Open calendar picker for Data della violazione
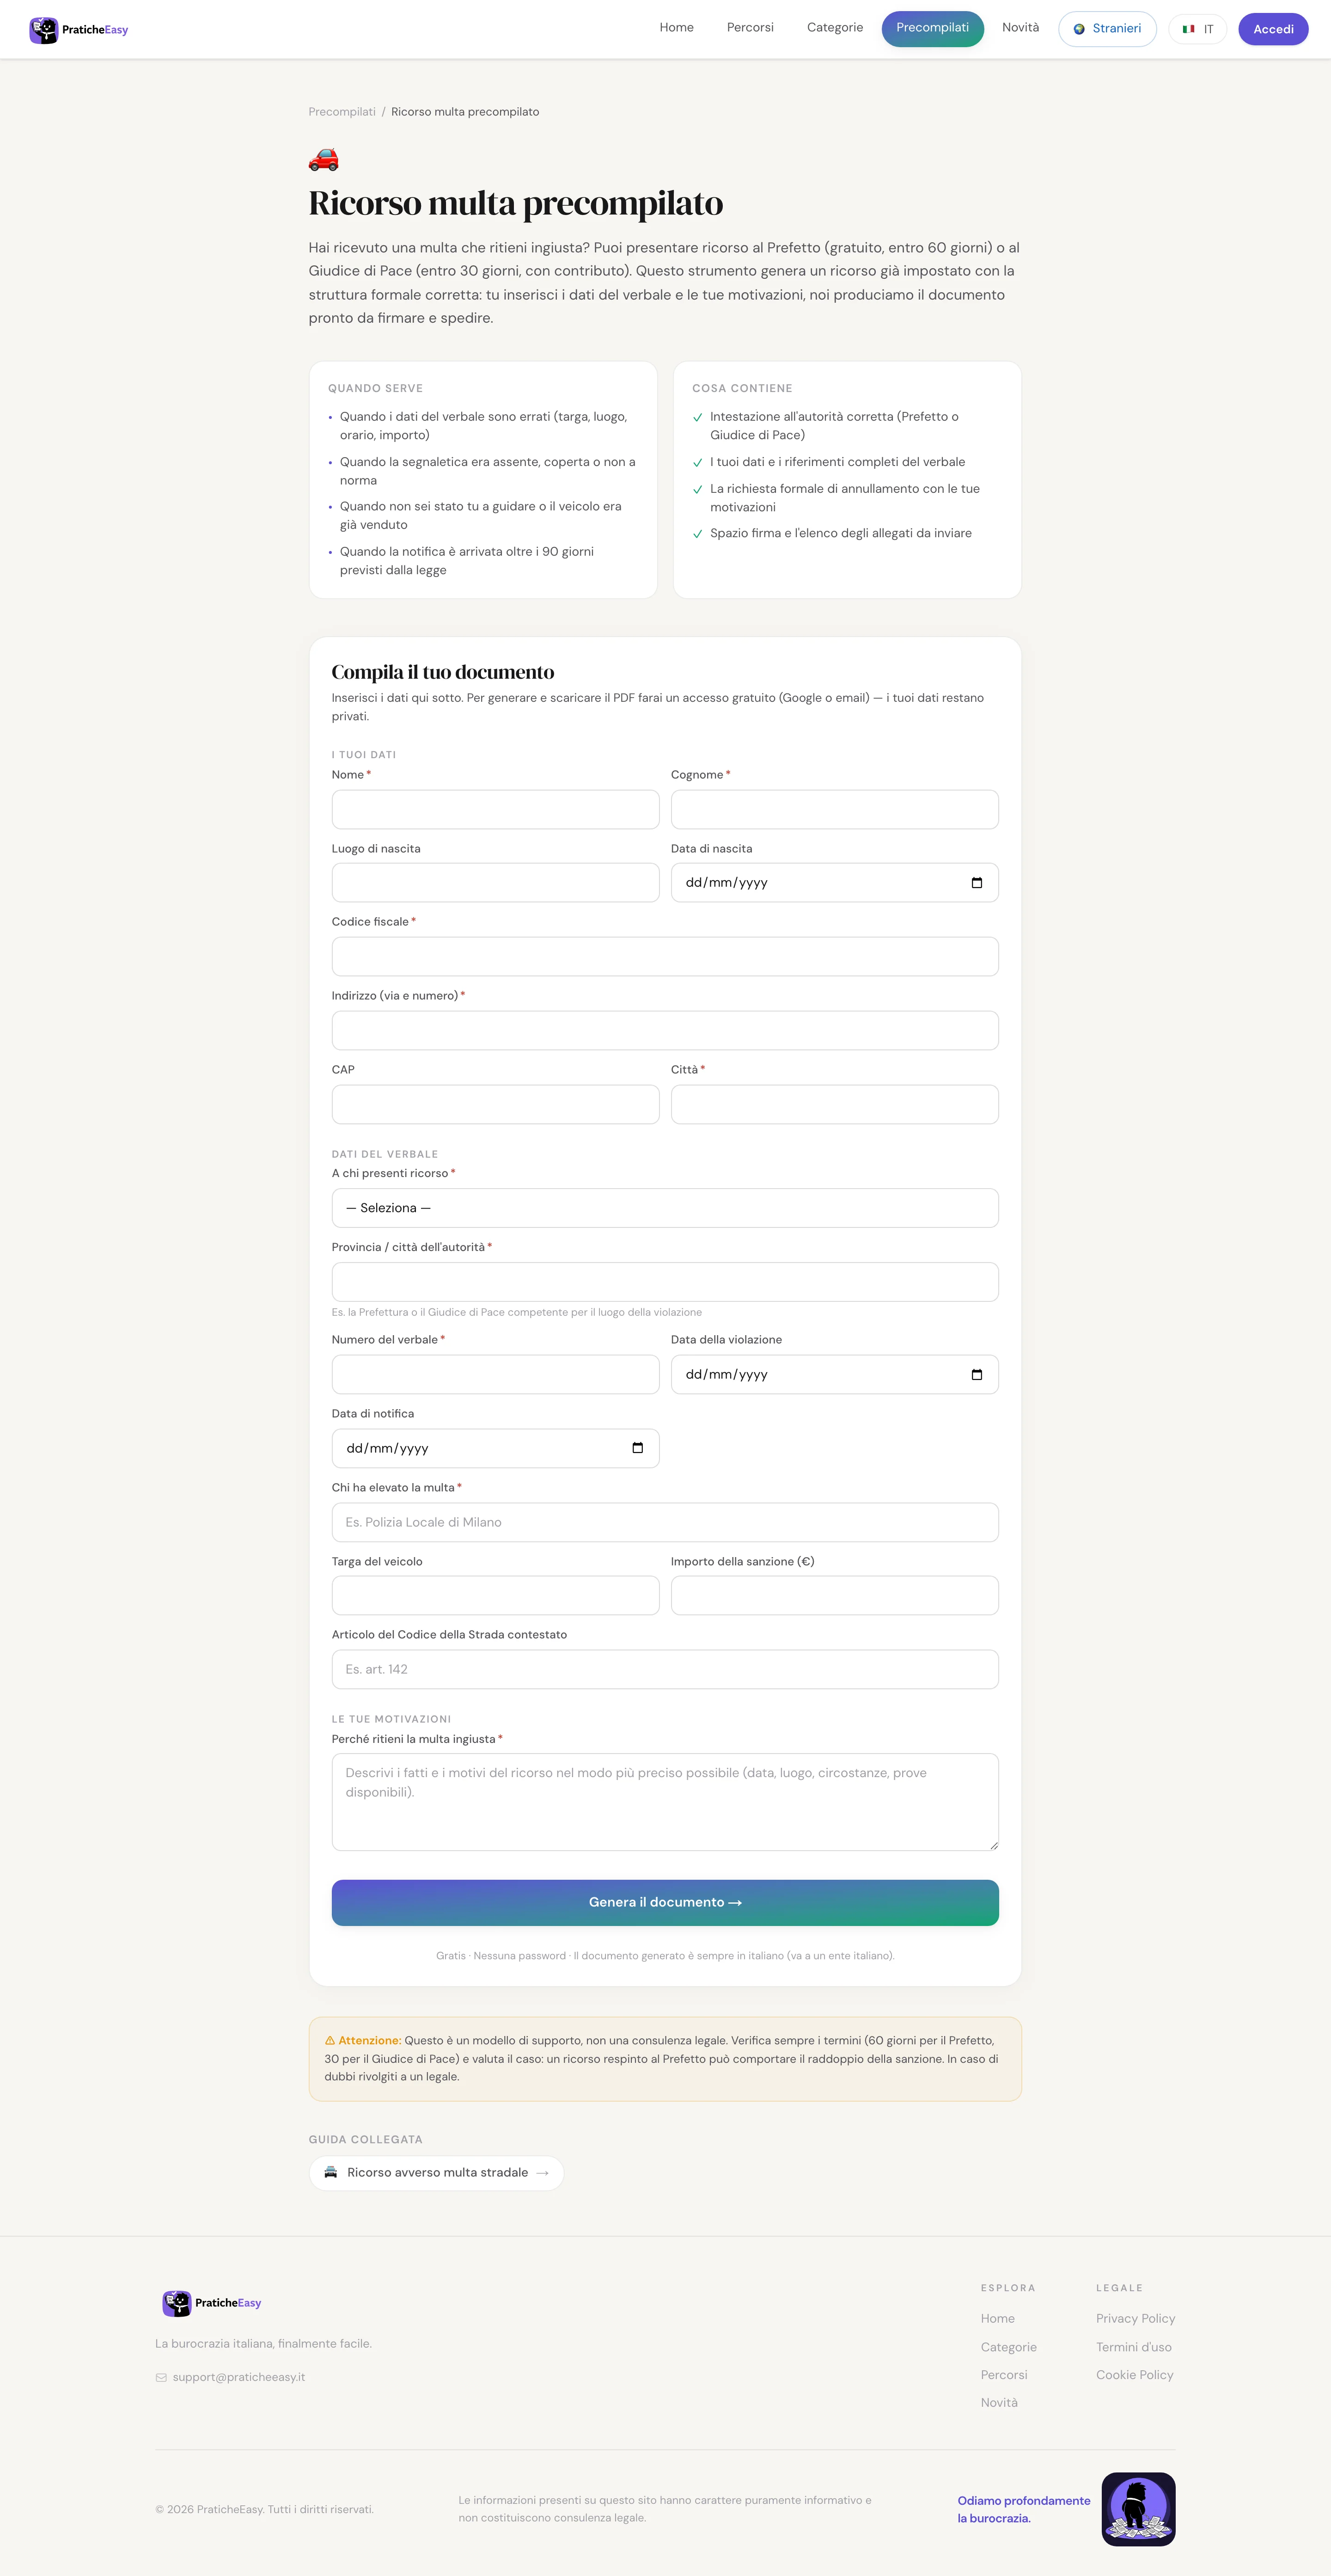Image resolution: width=1331 pixels, height=2576 pixels. [977, 1375]
